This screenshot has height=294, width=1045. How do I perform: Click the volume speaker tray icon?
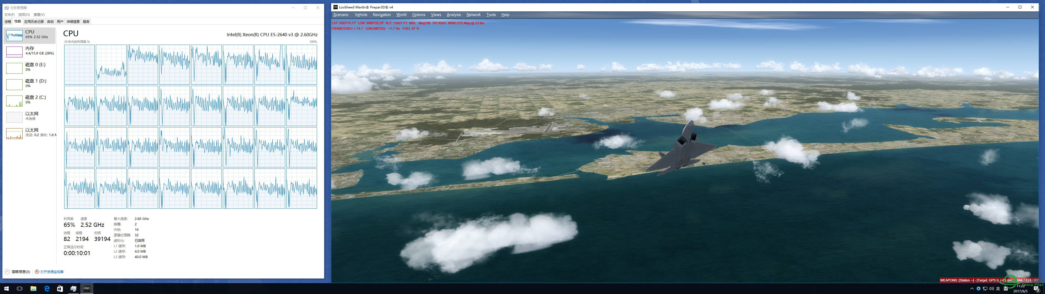991,289
